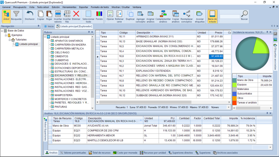Open the General menu
This screenshot has width=279, height=157.
click(6, 7)
